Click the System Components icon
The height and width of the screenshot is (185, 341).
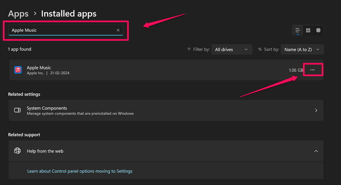pos(17,110)
